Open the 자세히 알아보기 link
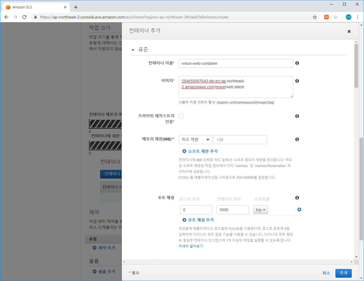 pyautogui.click(x=191, y=246)
